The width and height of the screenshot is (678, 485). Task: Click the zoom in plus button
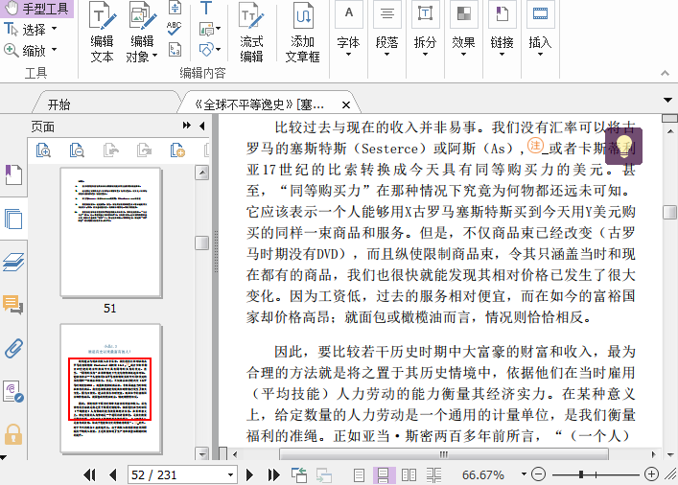[x=651, y=474]
